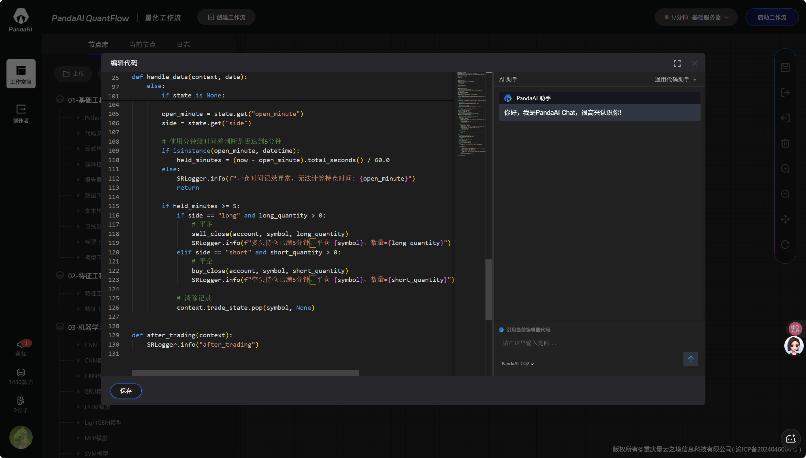Screen dimensions: 806x458
Task: Open the user avatar at sidebar bottom
Action: (x=21, y=437)
